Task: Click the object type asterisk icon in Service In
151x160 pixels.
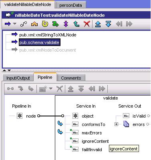Action: pyautogui.click(x=75, y=116)
